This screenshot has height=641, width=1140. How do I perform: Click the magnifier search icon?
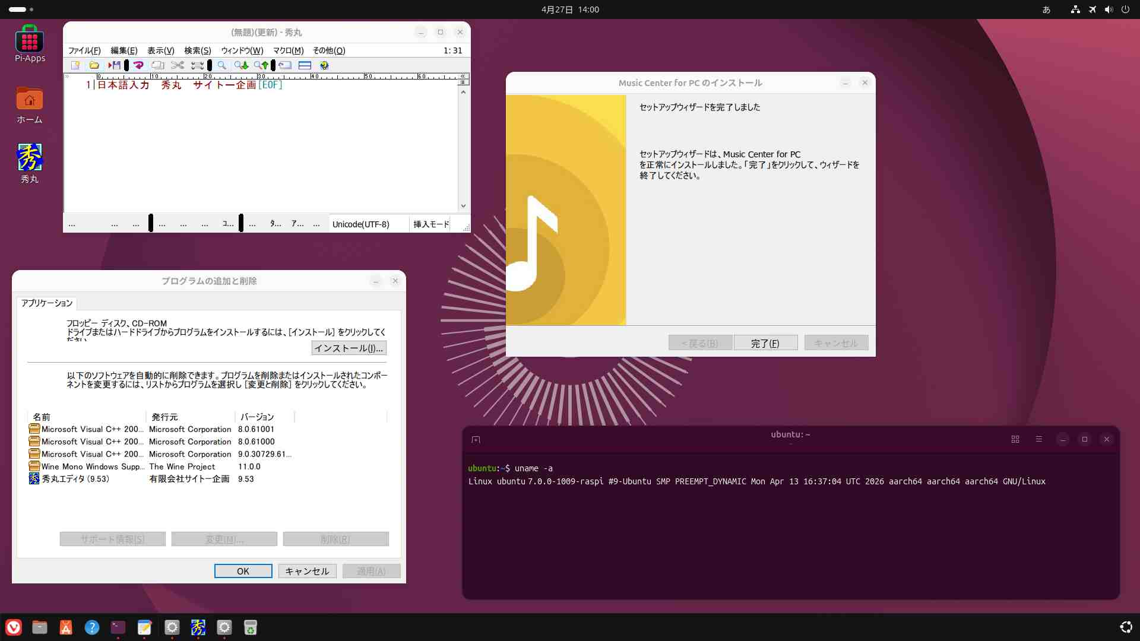(x=221, y=65)
